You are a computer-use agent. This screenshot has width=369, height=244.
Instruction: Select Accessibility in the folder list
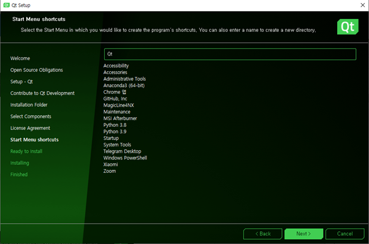click(x=116, y=66)
